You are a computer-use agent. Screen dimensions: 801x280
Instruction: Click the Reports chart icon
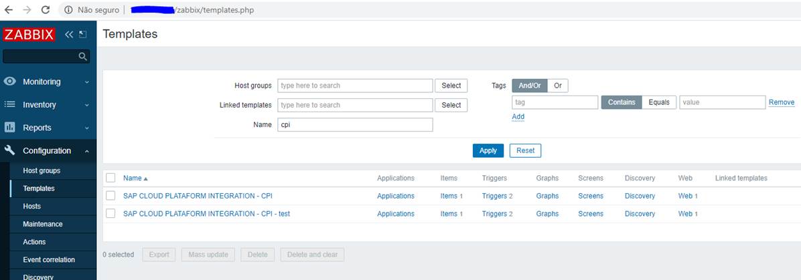coord(9,128)
